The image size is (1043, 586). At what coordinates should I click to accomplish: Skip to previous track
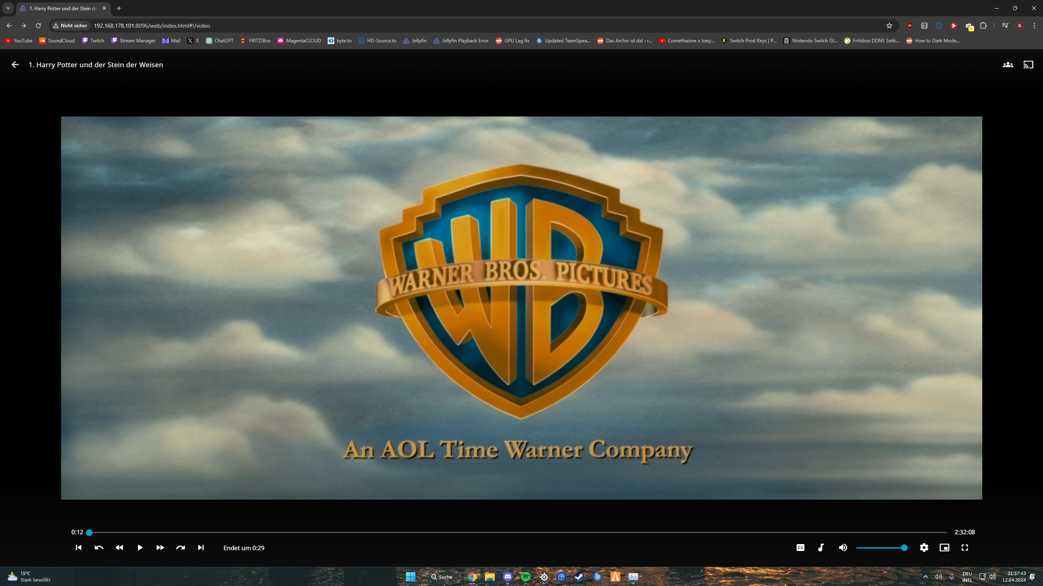79,548
